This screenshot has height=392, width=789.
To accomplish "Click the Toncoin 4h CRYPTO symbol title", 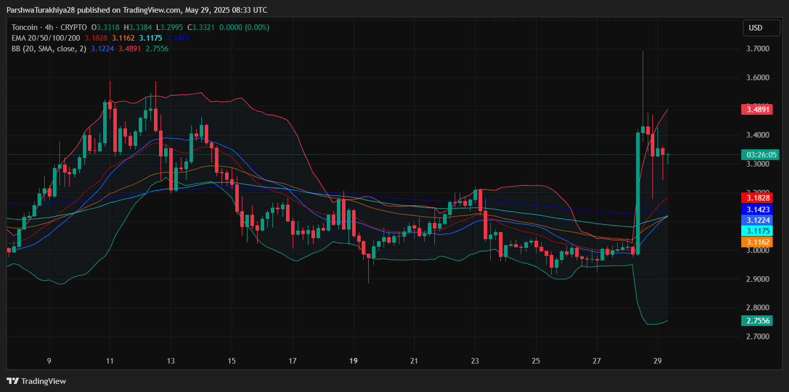I will click(49, 27).
